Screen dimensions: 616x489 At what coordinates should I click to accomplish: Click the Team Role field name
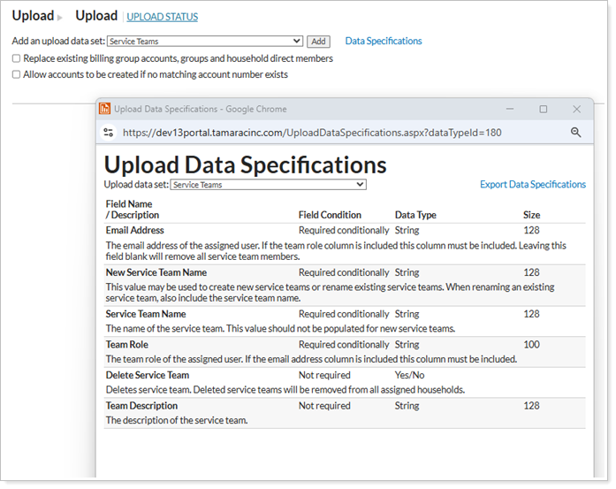[127, 344]
